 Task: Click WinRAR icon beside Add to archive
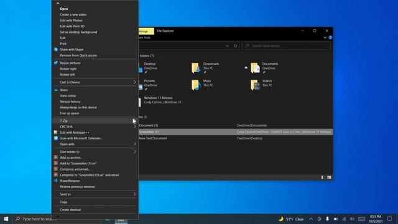[56, 157]
